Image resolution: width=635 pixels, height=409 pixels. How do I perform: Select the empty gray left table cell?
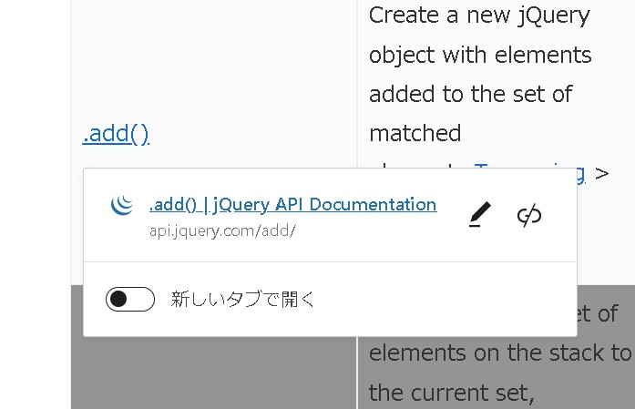pos(213,373)
